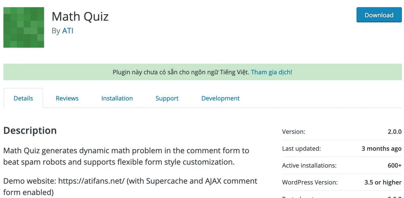Go to the Support tab
Image resolution: width=404 pixels, height=198 pixels.
click(x=167, y=98)
